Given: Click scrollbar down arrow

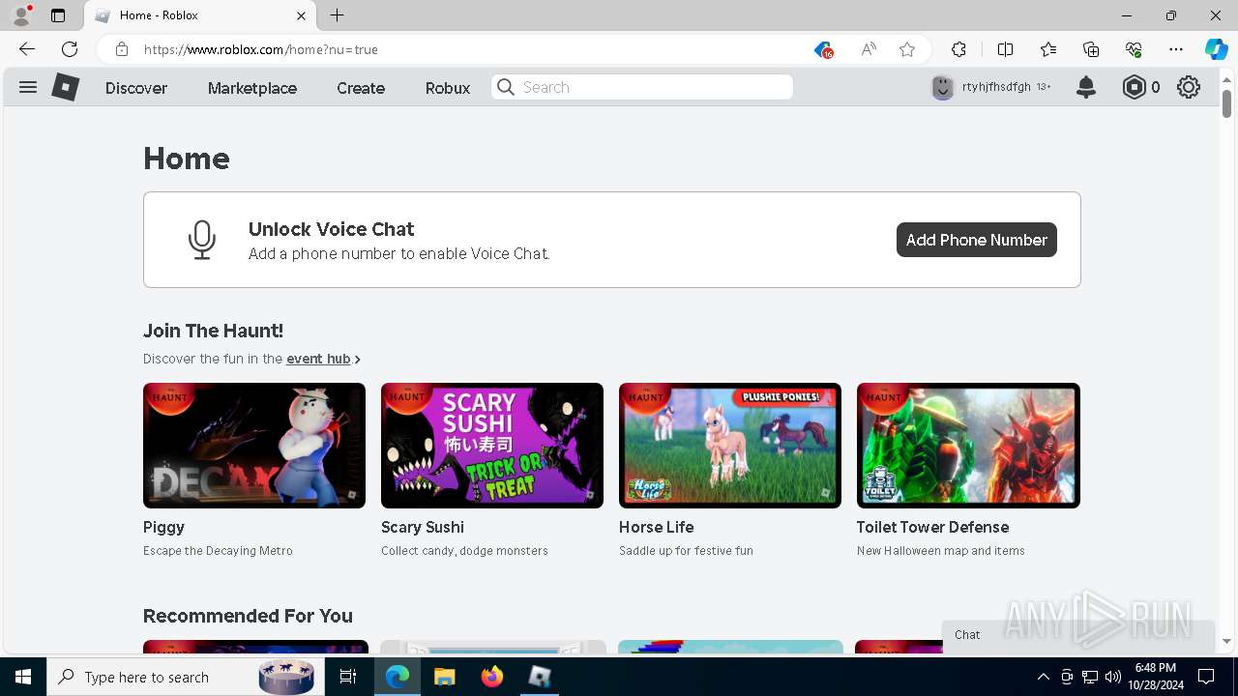Looking at the screenshot, I should [x=1226, y=642].
